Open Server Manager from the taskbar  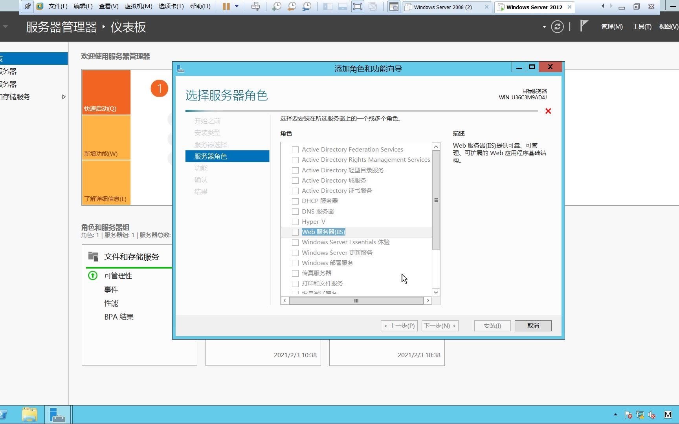pos(57,415)
